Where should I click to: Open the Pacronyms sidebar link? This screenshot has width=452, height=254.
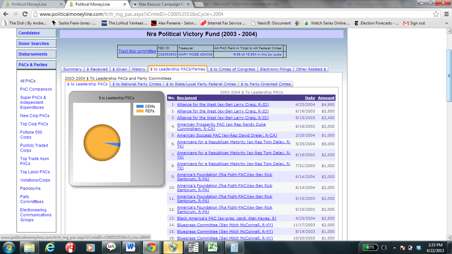30,189
